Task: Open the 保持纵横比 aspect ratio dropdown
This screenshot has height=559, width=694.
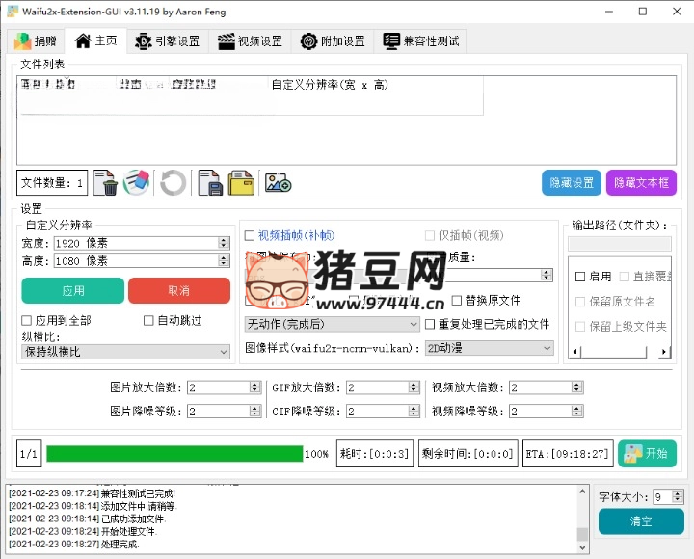Action: click(125, 352)
